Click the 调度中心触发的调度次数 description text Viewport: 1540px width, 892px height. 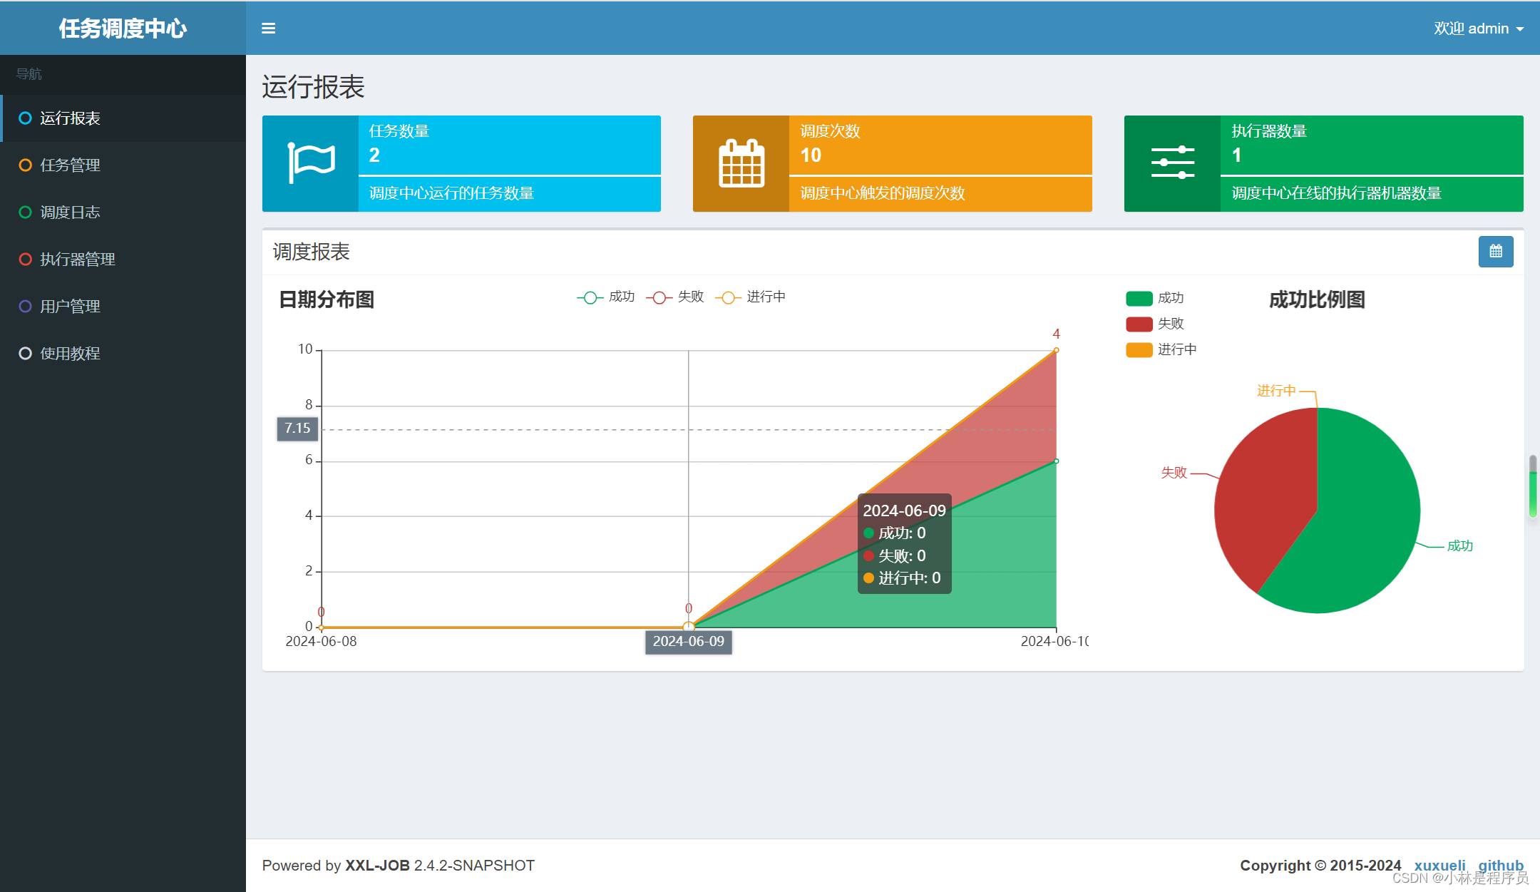click(882, 193)
